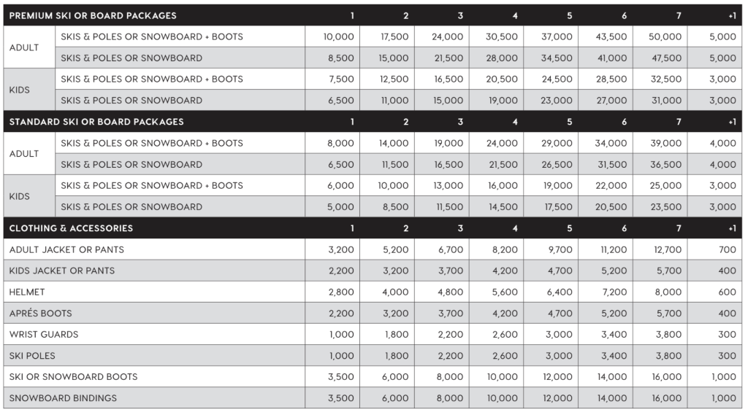Click the Adult label under Premium packages

(x=24, y=47)
